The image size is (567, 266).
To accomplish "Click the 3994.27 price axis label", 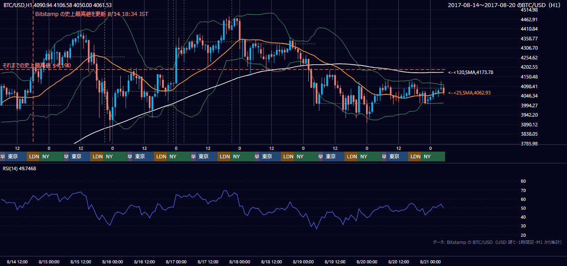I will tap(529, 106).
